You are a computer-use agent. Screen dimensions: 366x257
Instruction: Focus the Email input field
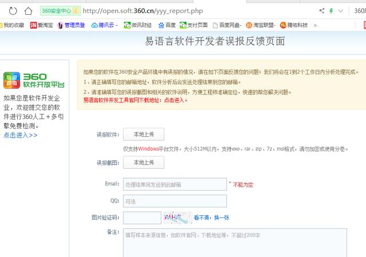point(175,184)
